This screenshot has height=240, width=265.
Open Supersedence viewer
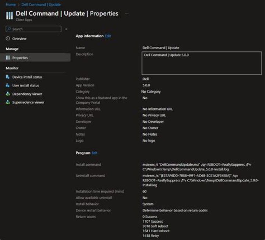point(28,103)
